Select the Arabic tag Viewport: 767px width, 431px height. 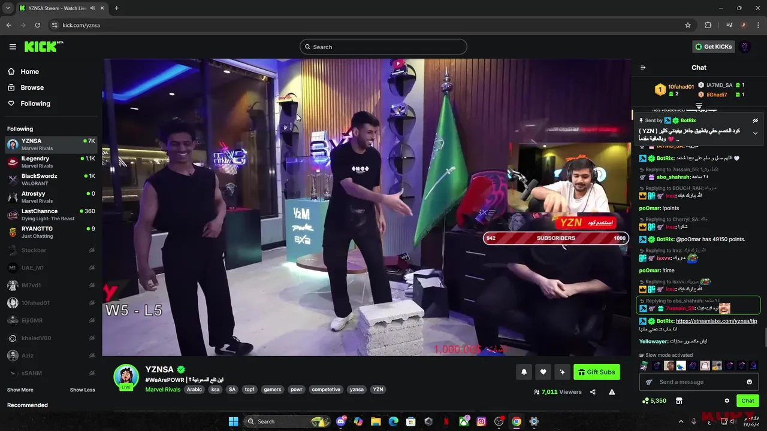point(194,390)
